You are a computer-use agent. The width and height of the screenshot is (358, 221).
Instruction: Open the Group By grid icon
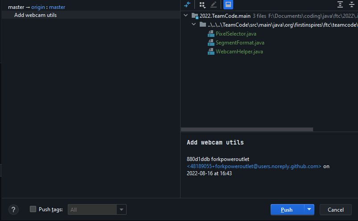pyautogui.click(x=202, y=4)
